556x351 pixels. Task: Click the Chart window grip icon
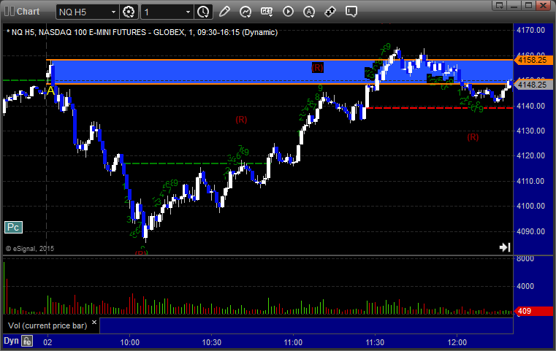[9, 12]
